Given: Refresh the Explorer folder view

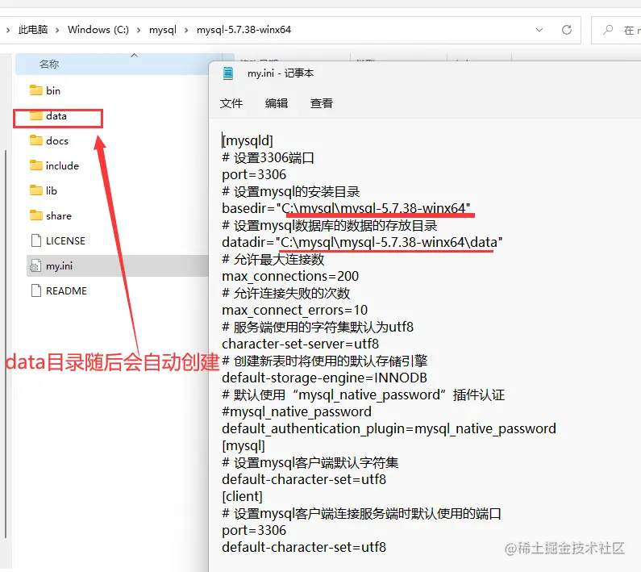Looking at the screenshot, I should coord(567,30).
